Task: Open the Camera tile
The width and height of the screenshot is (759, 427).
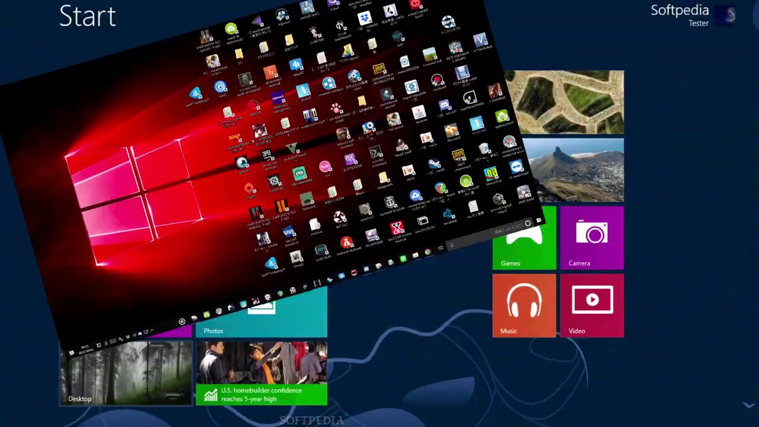Action: point(592,238)
